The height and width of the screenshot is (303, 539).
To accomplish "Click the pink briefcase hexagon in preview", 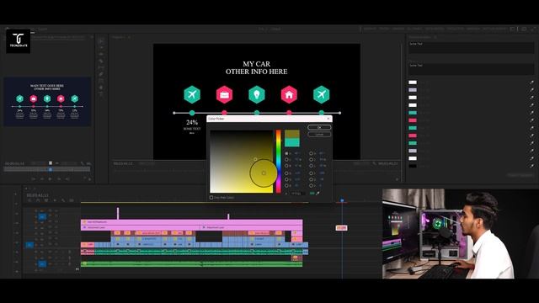I will coord(224,94).
